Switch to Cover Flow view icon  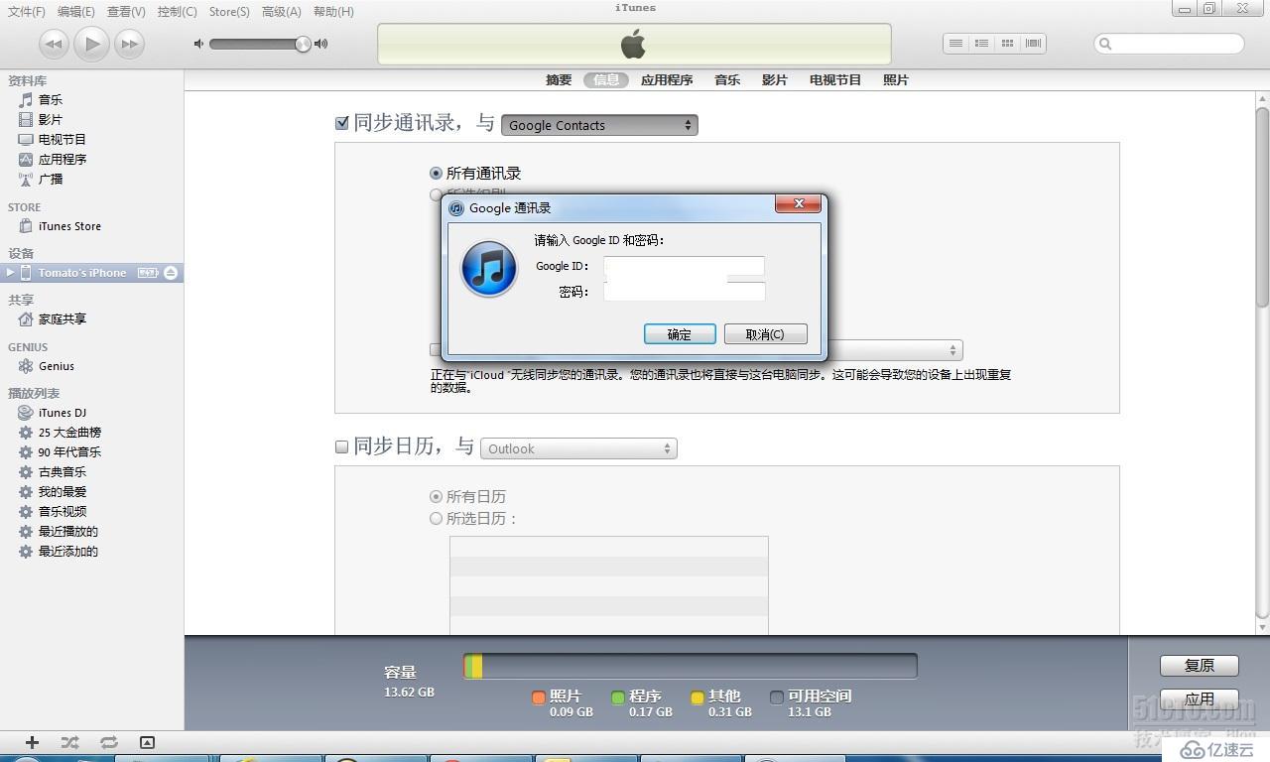(1033, 44)
